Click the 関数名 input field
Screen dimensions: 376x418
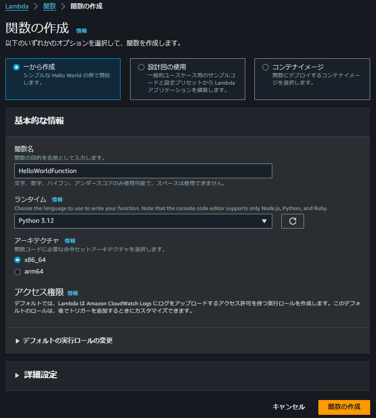click(143, 171)
